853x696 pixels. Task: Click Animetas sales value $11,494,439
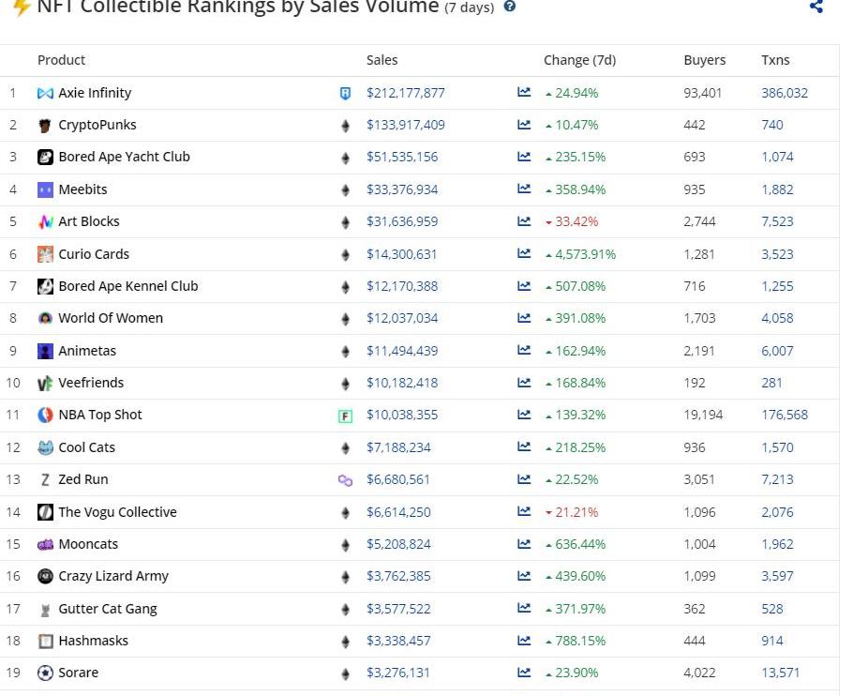pos(402,351)
